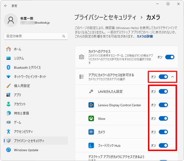Viewport: 184px width, 161px height.
Task: Click プライバシーとセキュリティ breadcrumb heading
Action: pos(105,17)
